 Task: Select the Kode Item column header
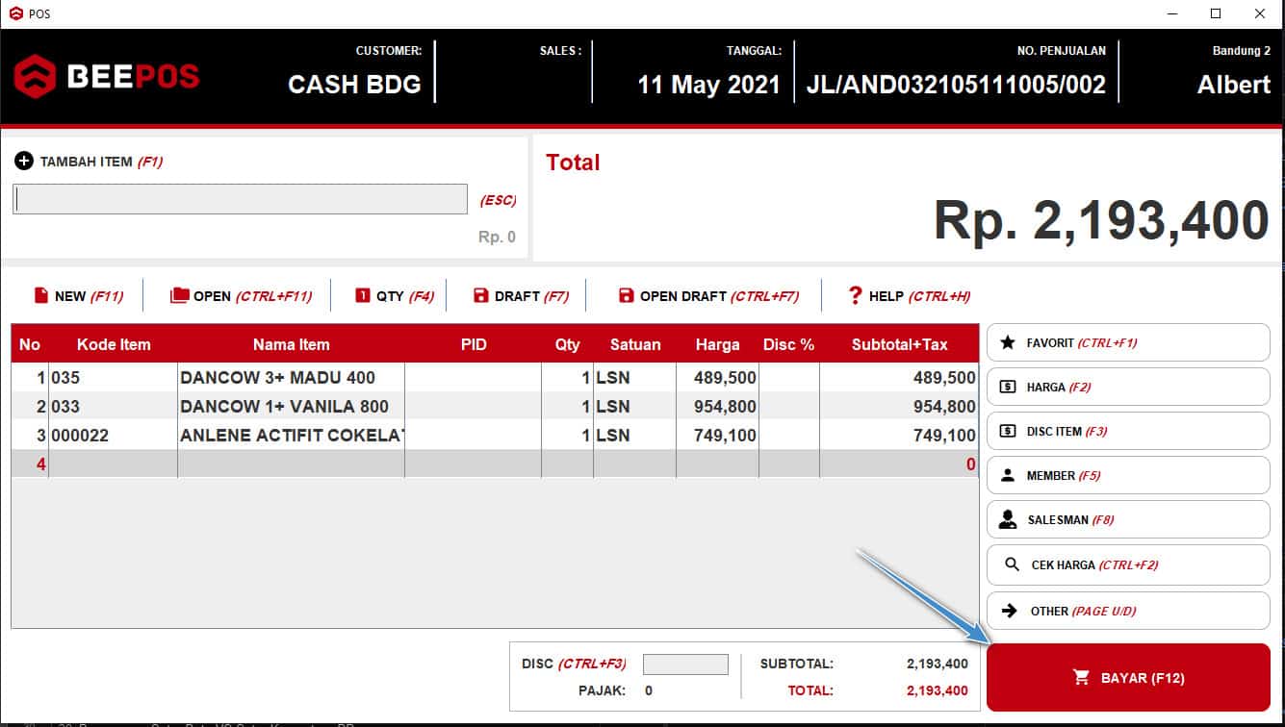point(114,344)
